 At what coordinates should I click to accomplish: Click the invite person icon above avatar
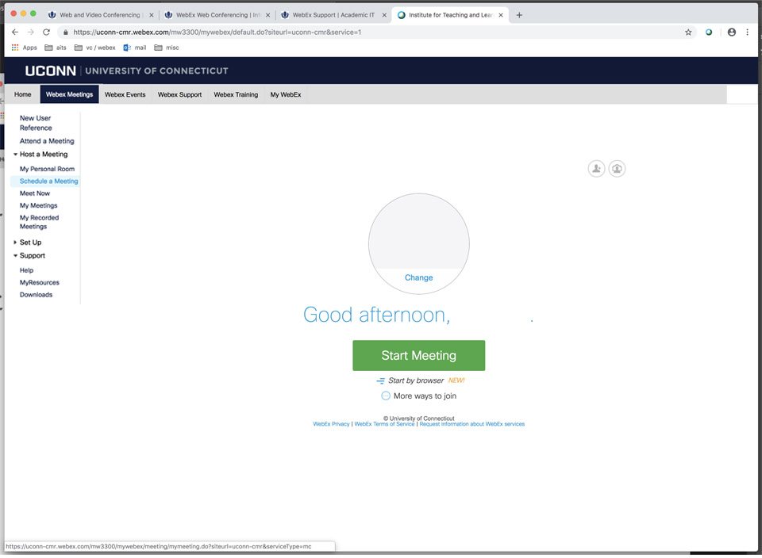[596, 168]
